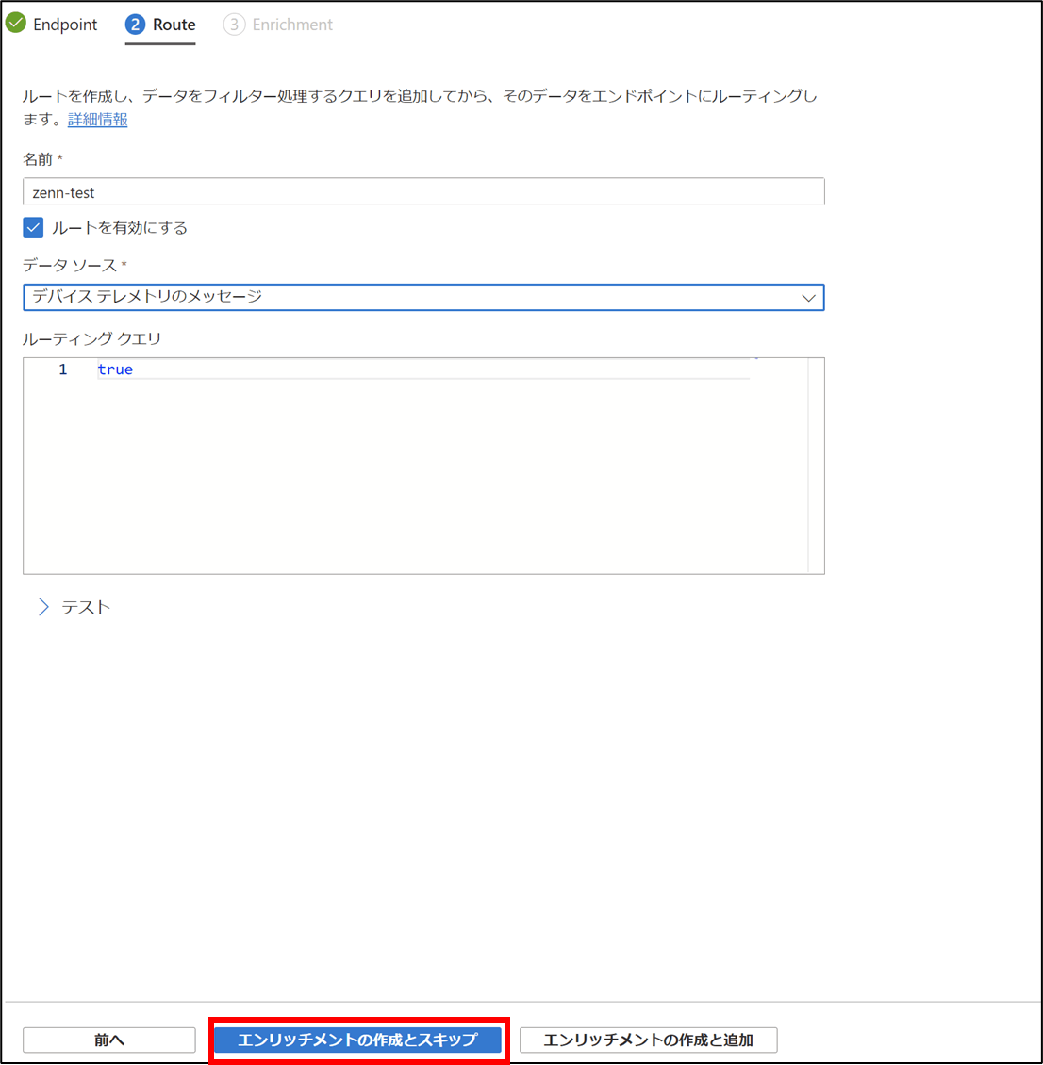Click the step 3 circle icon

pyautogui.click(x=234, y=25)
